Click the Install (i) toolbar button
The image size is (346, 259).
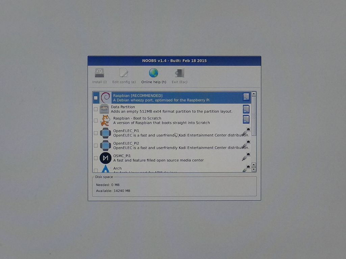click(x=99, y=76)
